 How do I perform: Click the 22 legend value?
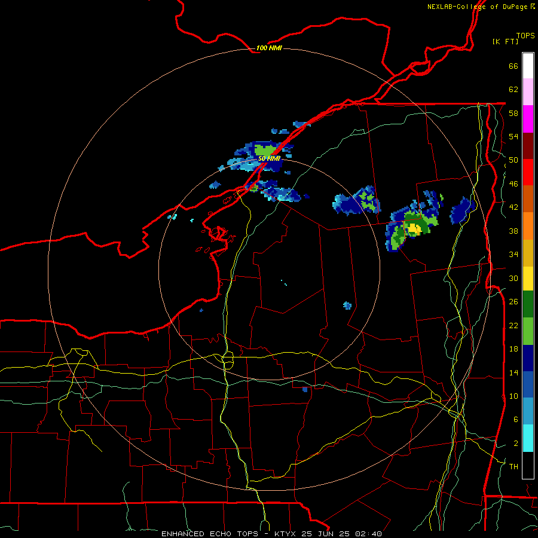pyautogui.click(x=513, y=325)
